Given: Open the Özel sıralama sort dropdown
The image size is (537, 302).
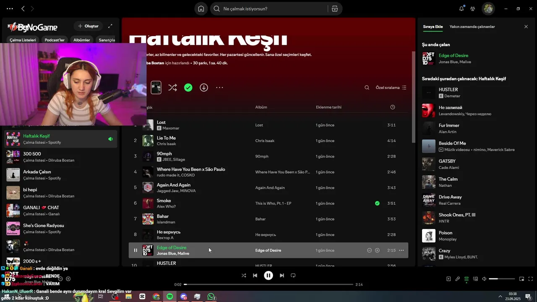Looking at the screenshot, I should click(391, 88).
